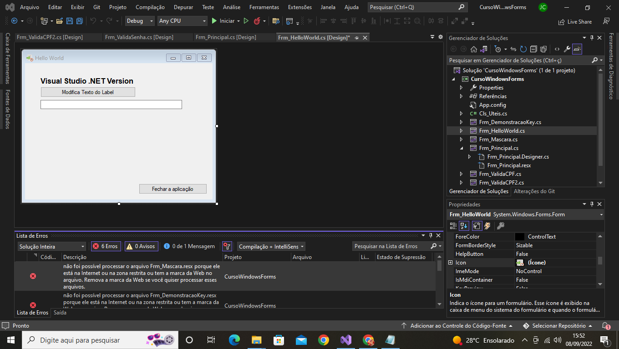Toggle auto-hide pin on Lista de Erros
Image resolution: width=619 pixels, height=349 pixels.
coord(431,235)
